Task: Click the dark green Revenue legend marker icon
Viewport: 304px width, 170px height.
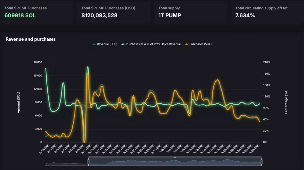Action: [94, 44]
